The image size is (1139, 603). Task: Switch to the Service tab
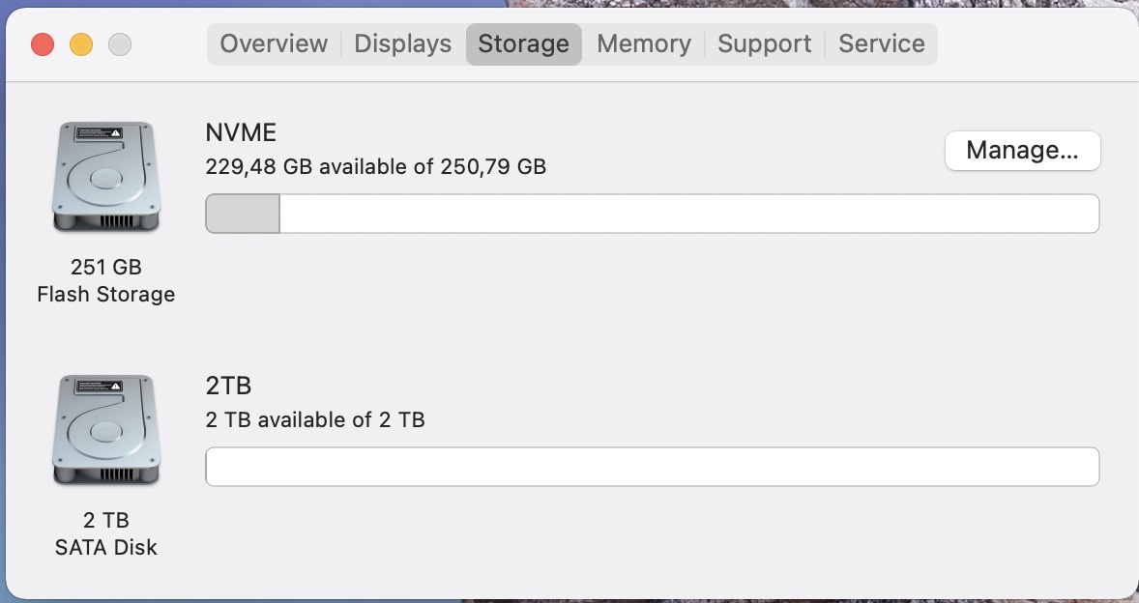point(881,44)
